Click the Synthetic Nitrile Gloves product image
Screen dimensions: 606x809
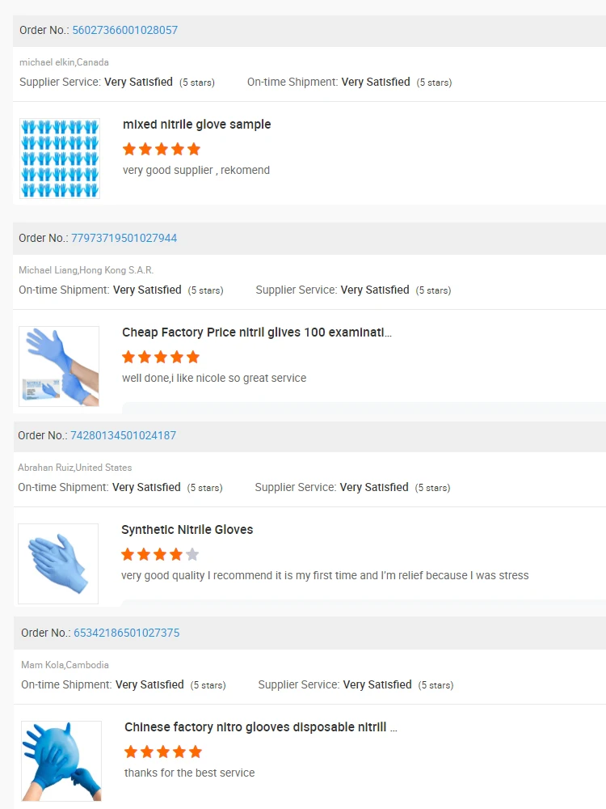point(58,563)
